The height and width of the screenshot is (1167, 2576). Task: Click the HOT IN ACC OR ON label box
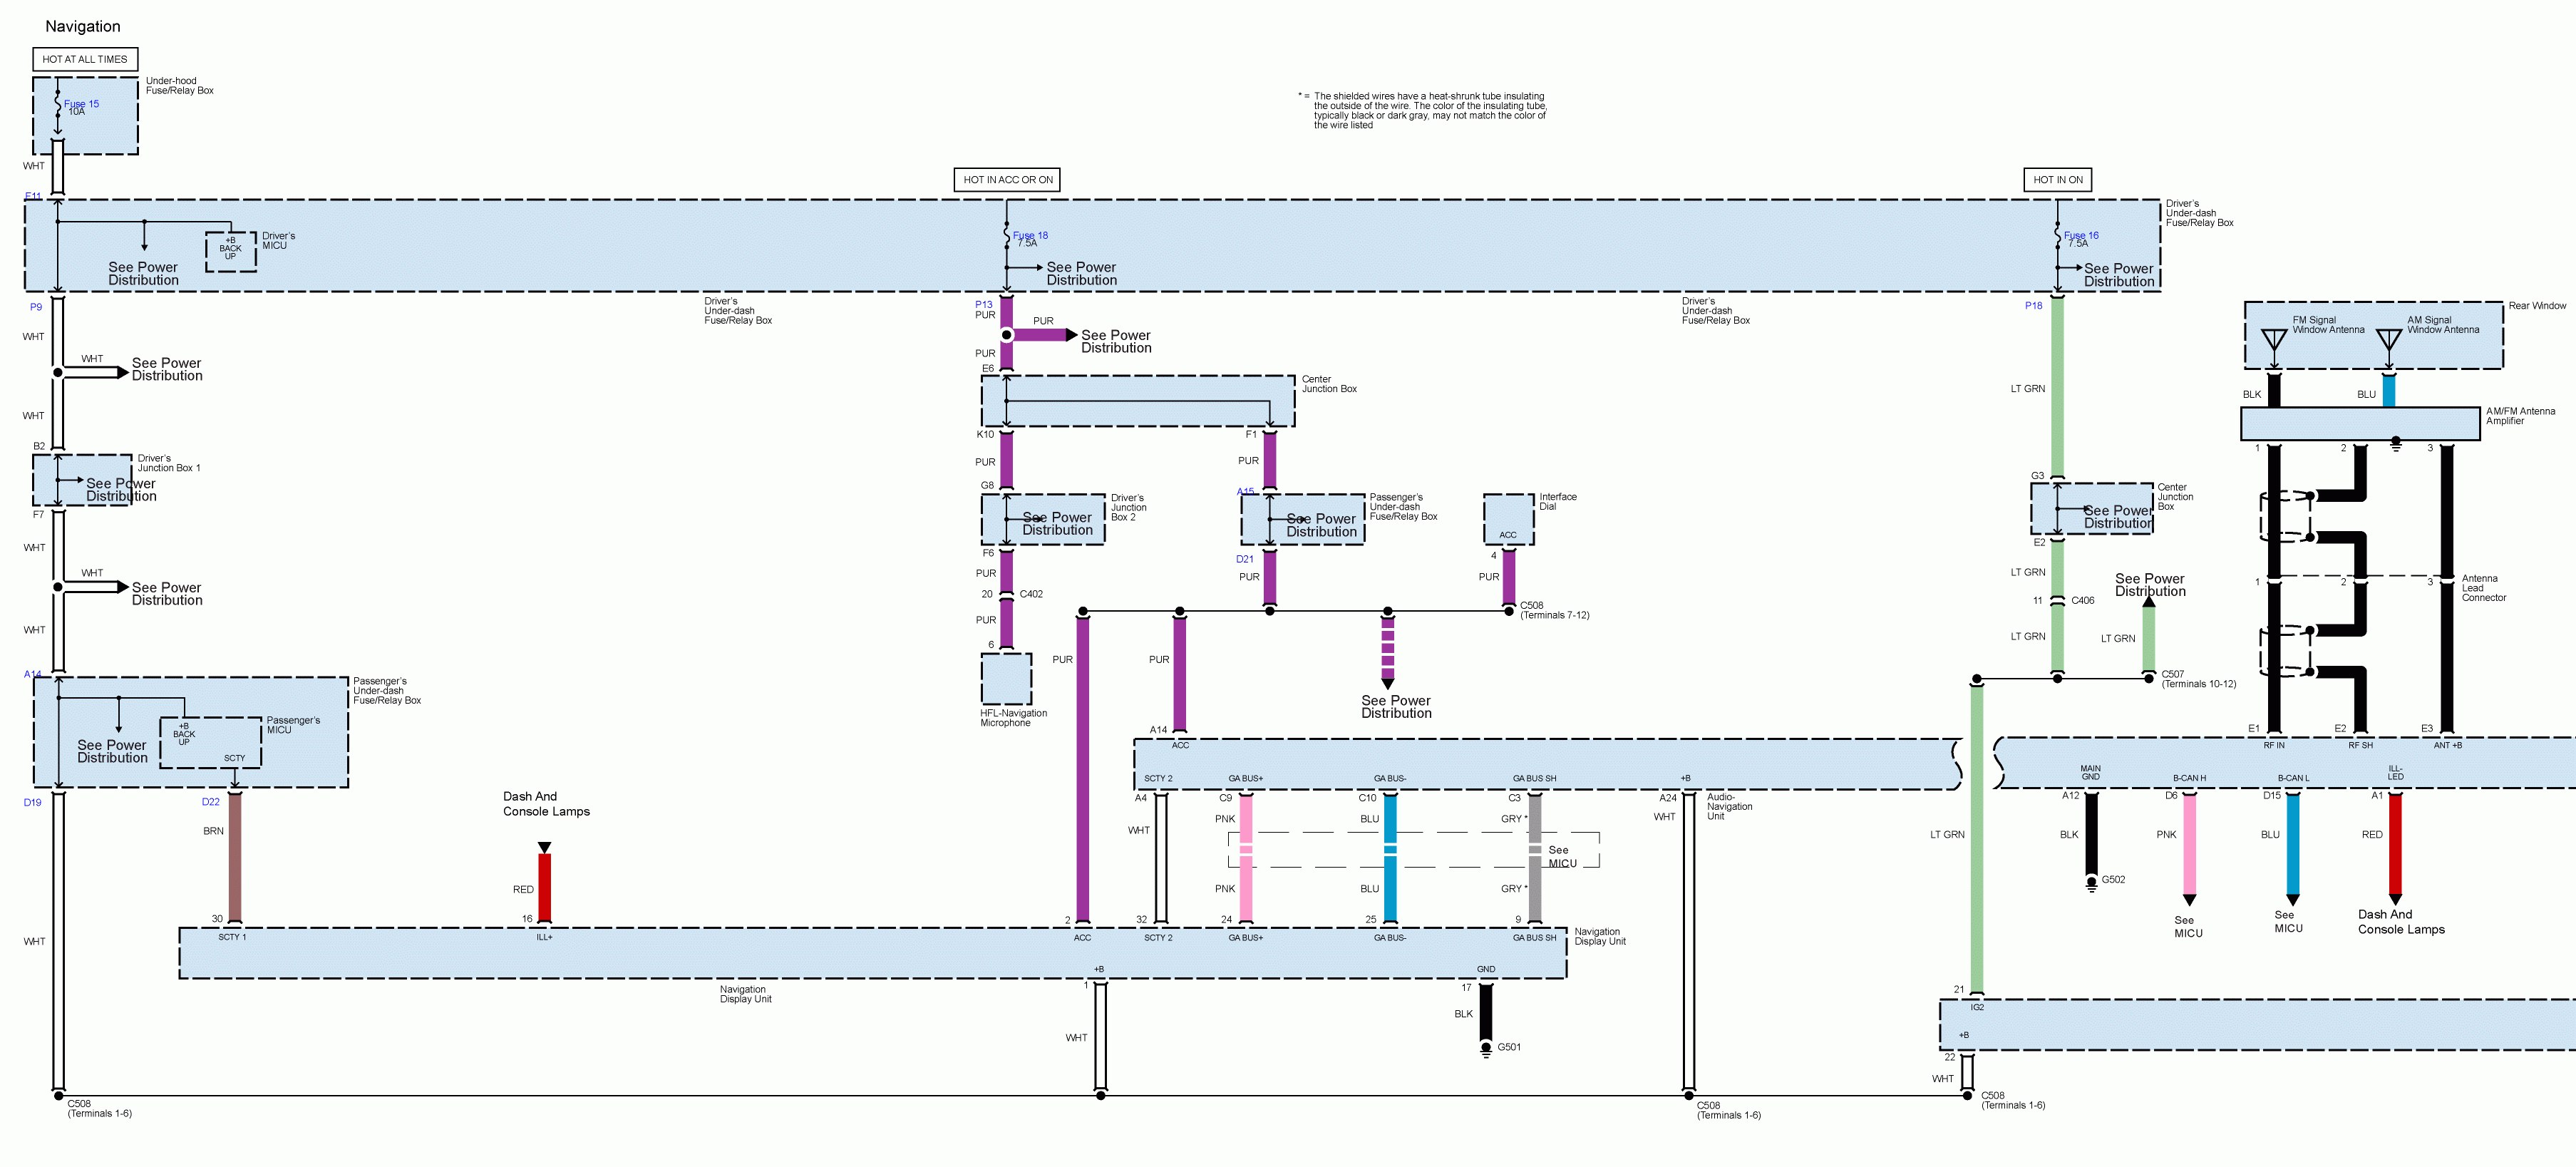[x=1007, y=180]
